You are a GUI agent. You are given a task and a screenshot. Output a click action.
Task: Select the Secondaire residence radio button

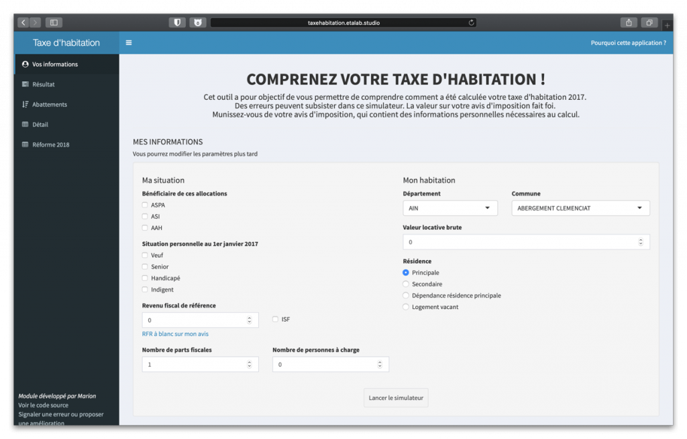click(405, 284)
